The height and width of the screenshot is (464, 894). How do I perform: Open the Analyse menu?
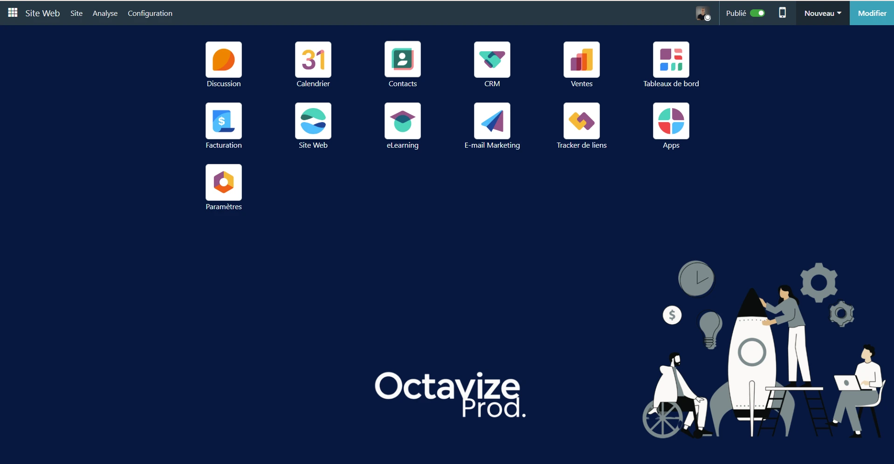click(105, 13)
